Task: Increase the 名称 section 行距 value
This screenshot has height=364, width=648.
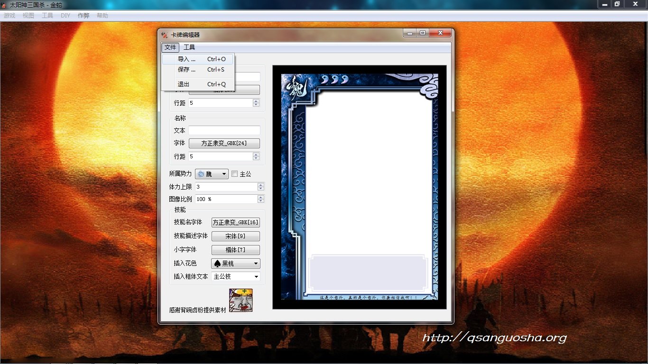Action: [256, 154]
